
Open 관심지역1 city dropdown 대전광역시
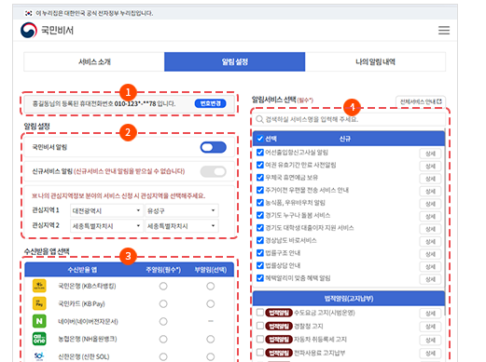click(x=106, y=210)
